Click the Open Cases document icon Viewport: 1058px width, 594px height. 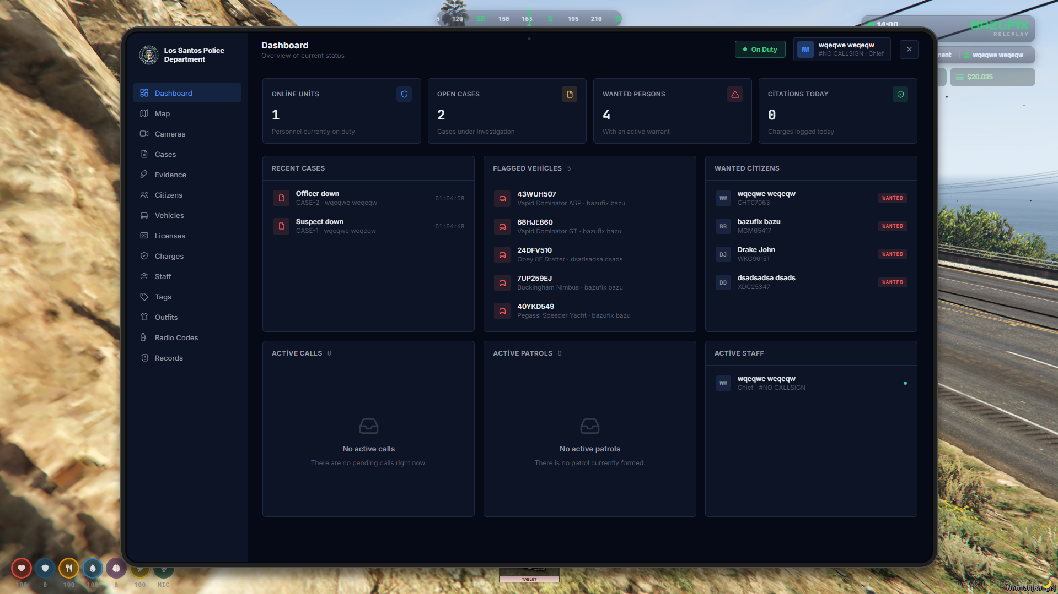570,94
